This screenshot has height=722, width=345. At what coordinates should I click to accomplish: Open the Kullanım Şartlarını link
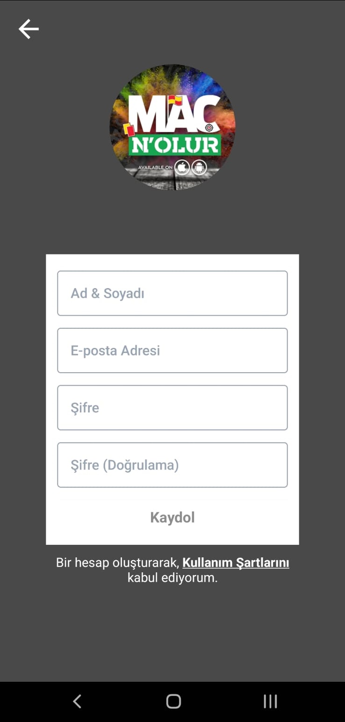(x=236, y=563)
